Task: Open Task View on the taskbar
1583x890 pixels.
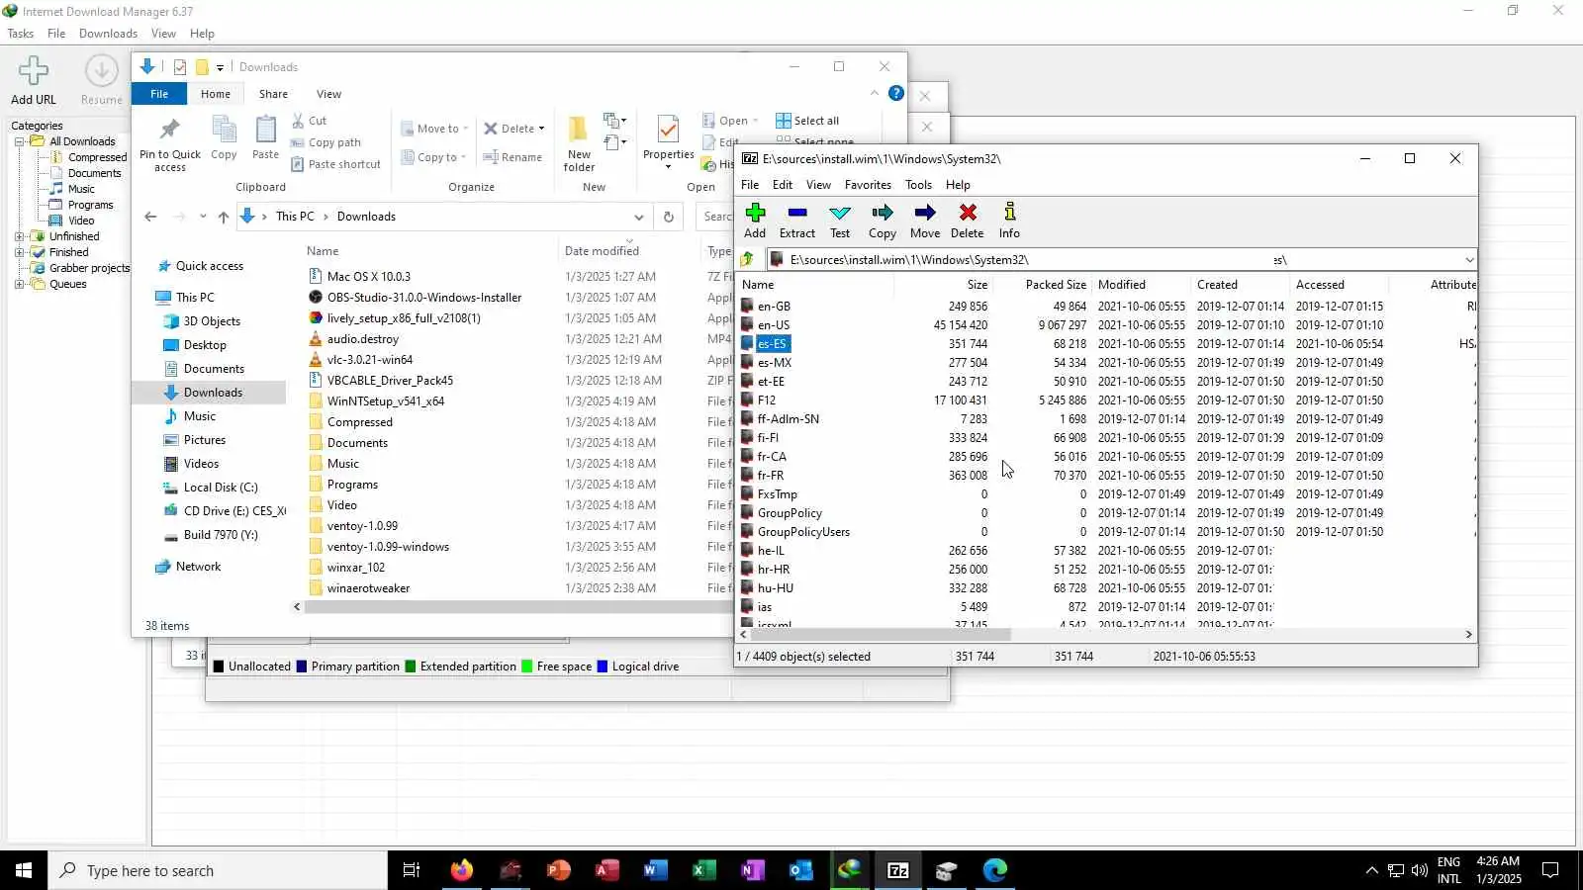Action: pos(412,870)
